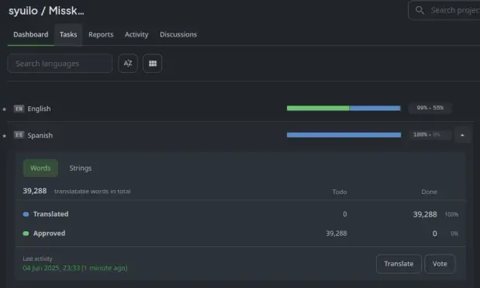The height and width of the screenshot is (288, 480).
Task: Click the Spanish progress bar
Action: coord(344,135)
